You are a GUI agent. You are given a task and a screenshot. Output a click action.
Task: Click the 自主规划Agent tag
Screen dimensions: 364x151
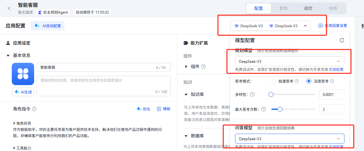click(x=53, y=12)
